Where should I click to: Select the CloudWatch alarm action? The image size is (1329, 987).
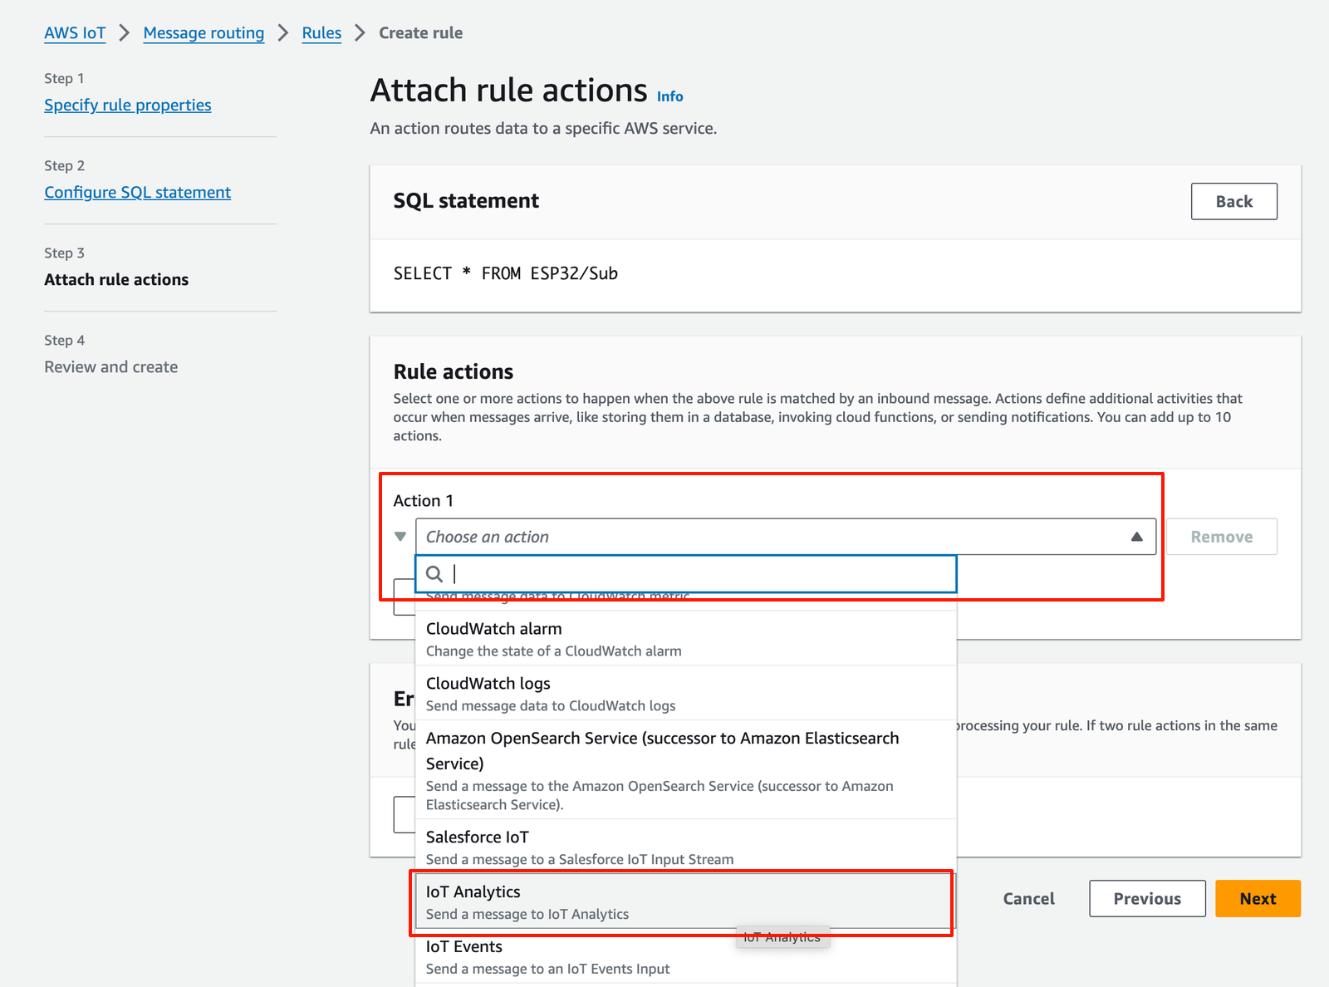(x=686, y=639)
